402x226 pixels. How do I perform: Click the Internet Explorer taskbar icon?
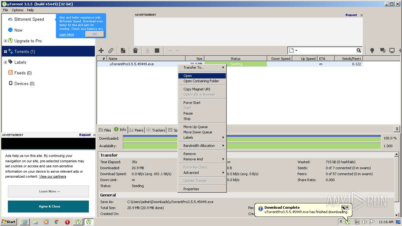click(x=25, y=222)
